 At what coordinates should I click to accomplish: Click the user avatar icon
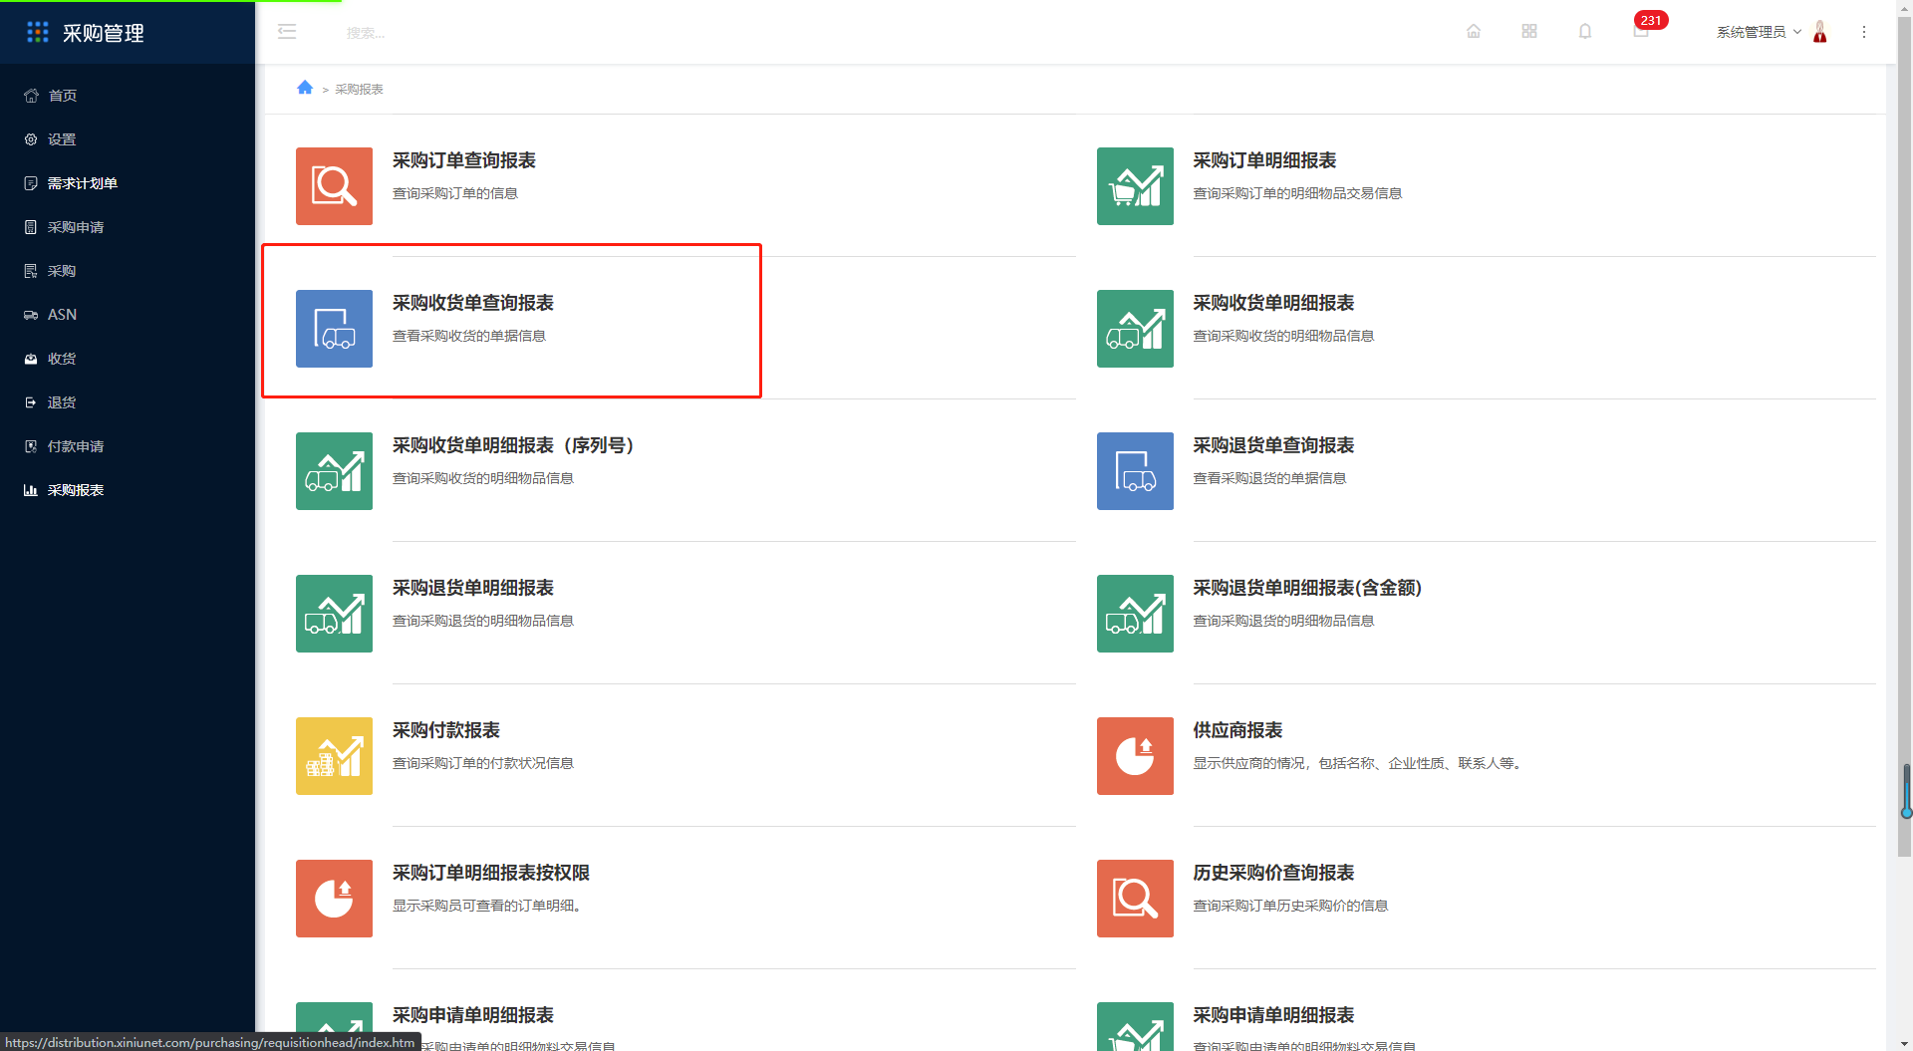point(1820,32)
